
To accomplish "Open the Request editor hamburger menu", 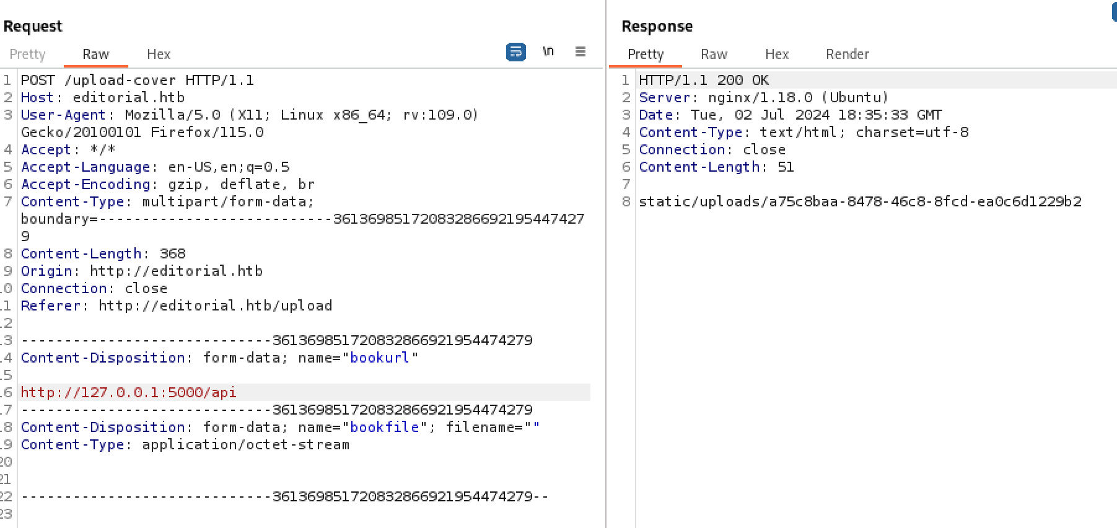I will pyautogui.click(x=580, y=51).
